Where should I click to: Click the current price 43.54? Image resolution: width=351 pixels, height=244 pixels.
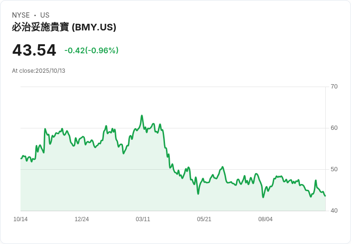34,50
